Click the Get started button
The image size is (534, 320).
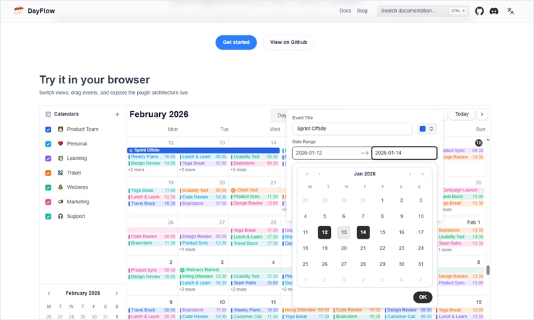(x=236, y=42)
